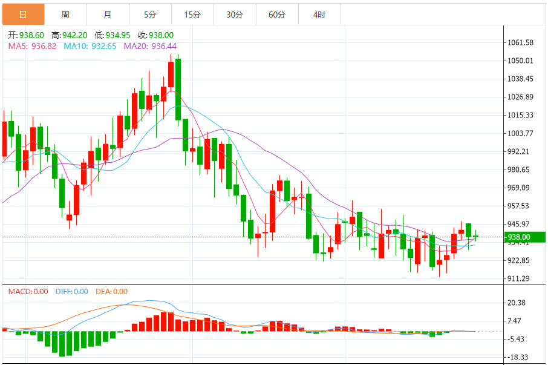
Task: Click the high price value 942.20
Action: coord(75,35)
